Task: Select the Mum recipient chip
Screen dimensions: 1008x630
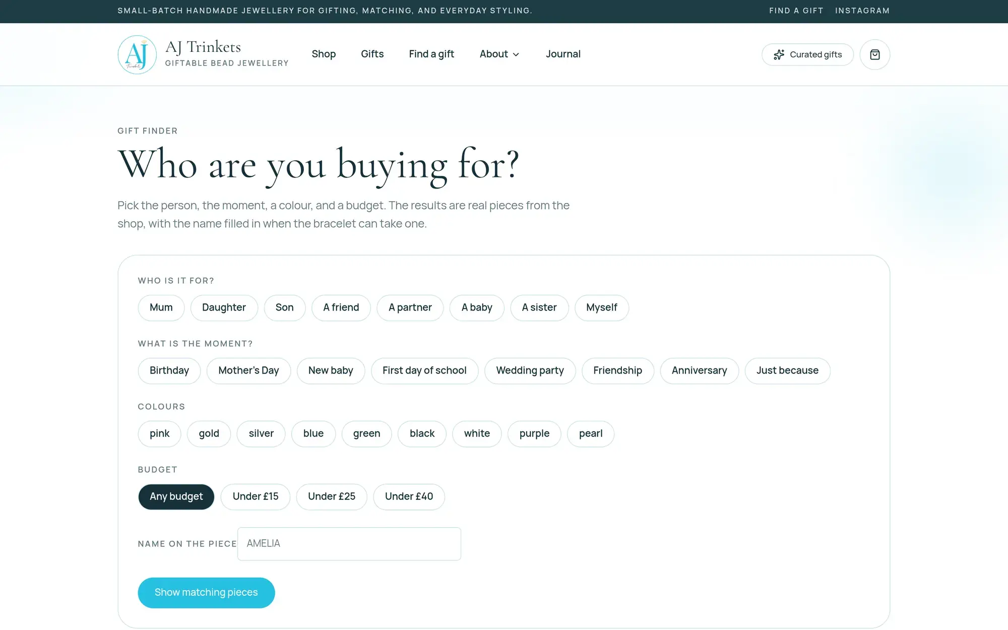Action: tap(161, 307)
